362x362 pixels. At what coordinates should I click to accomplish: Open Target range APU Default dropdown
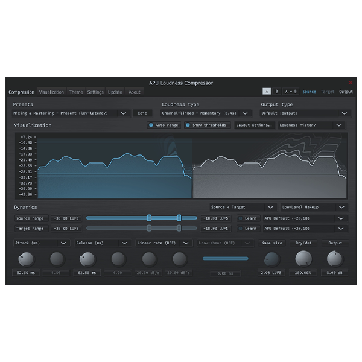(x=305, y=229)
